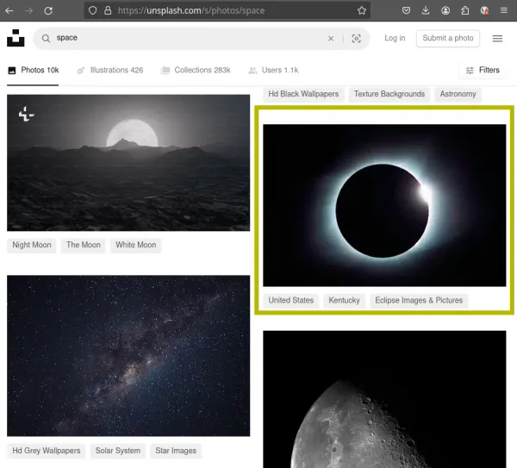The image size is (517, 468).
Task: Switch to the Collections 283k tab
Action: pyautogui.click(x=196, y=71)
